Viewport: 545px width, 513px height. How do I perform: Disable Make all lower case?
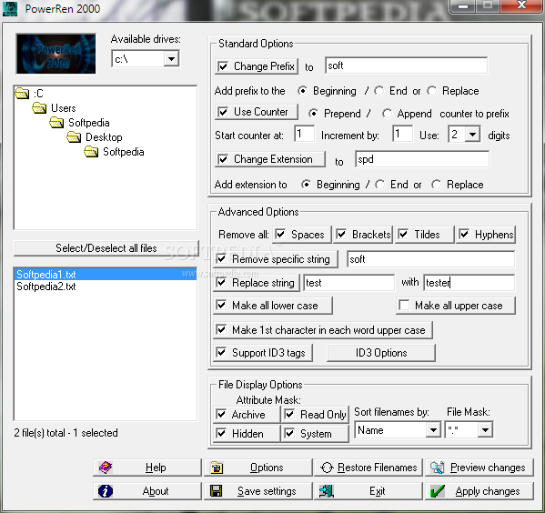221,305
